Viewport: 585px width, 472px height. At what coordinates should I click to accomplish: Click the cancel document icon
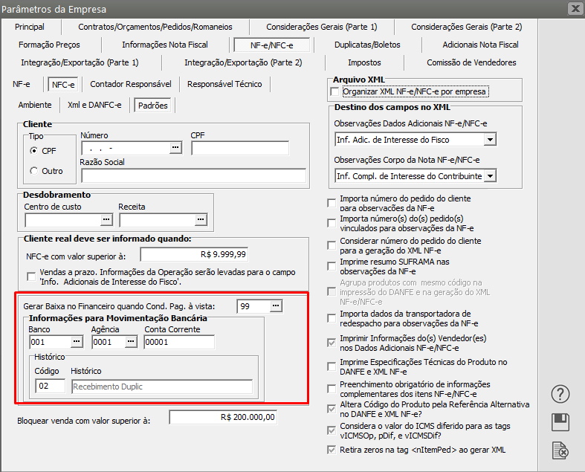(x=562, y=450)
